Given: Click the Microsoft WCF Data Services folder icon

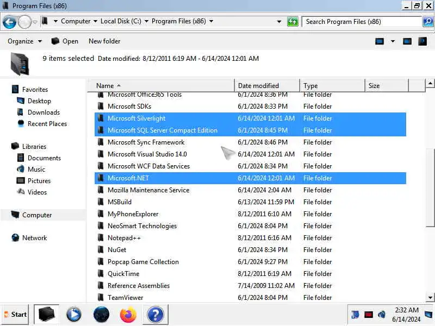Looking at the screenshot, I should (x=101, y=166).
